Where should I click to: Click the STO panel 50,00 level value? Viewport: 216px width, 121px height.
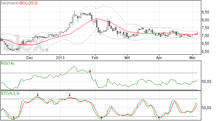(206, 108)
